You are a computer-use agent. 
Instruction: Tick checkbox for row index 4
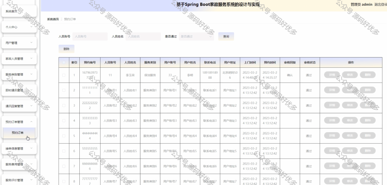(x=64, y=121)
